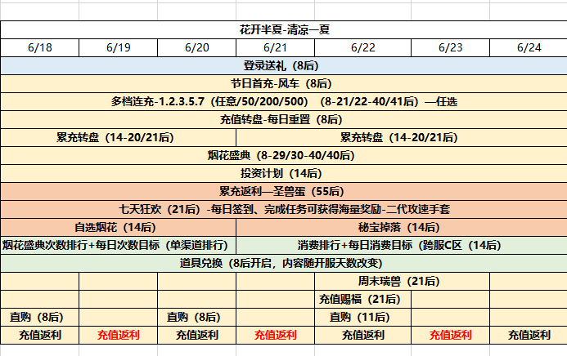The width and height of the screenshot is (567, 356).
Task: Select the 直购（8后）cell under 6/20
Action: [196, 317]
